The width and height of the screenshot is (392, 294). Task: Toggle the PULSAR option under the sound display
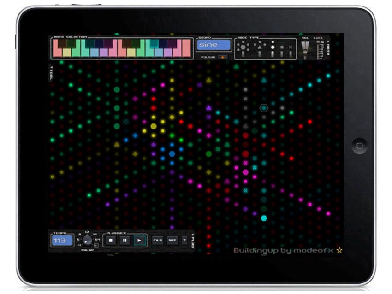[x=224, y=57]
